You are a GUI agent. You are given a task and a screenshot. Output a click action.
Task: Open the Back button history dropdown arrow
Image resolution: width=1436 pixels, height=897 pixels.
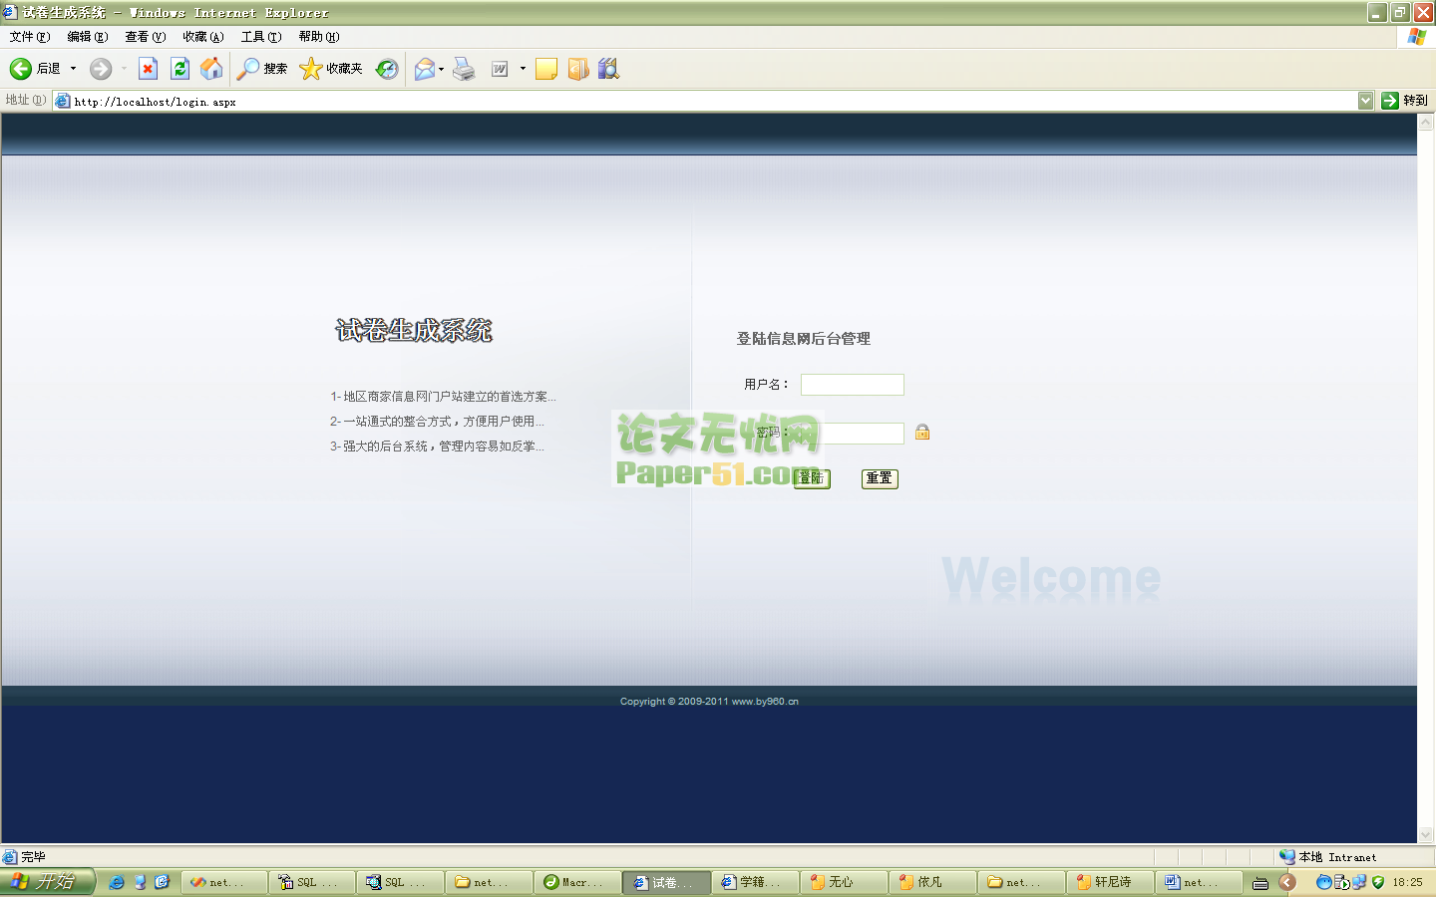73,69
